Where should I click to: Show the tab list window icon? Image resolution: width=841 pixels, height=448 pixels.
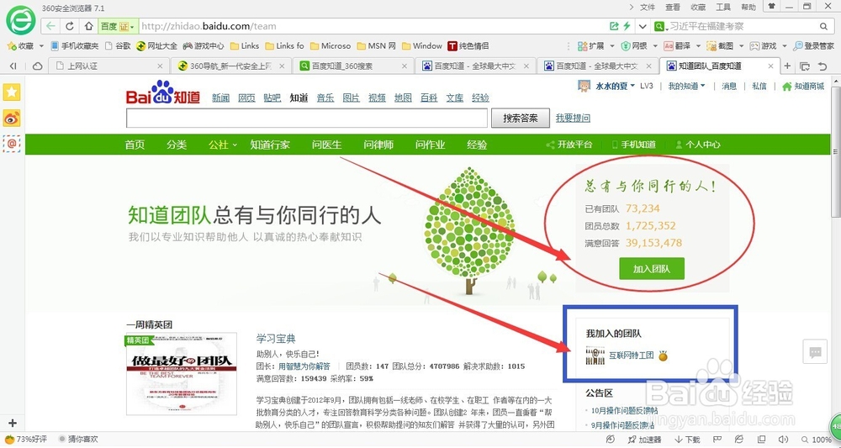pyautogui.click(x=805, y=66)
